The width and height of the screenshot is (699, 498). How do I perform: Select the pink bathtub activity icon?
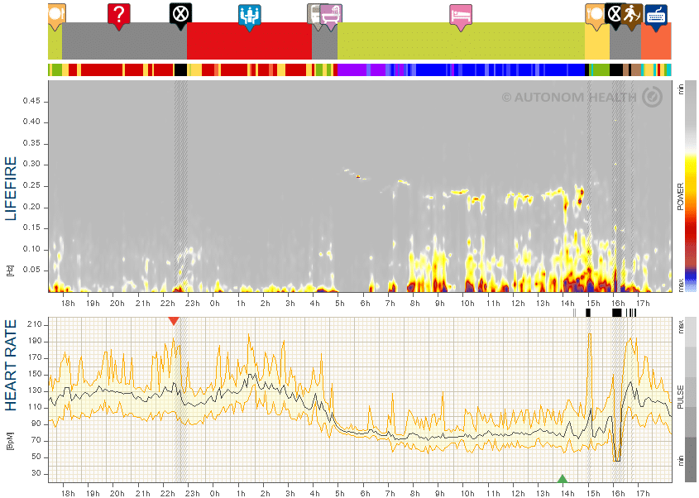(331, 16)
